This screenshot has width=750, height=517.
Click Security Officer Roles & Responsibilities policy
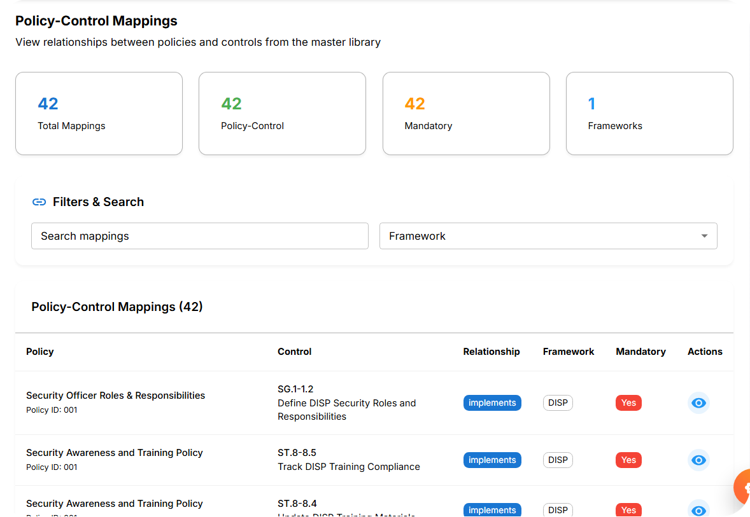coord(115,396)
